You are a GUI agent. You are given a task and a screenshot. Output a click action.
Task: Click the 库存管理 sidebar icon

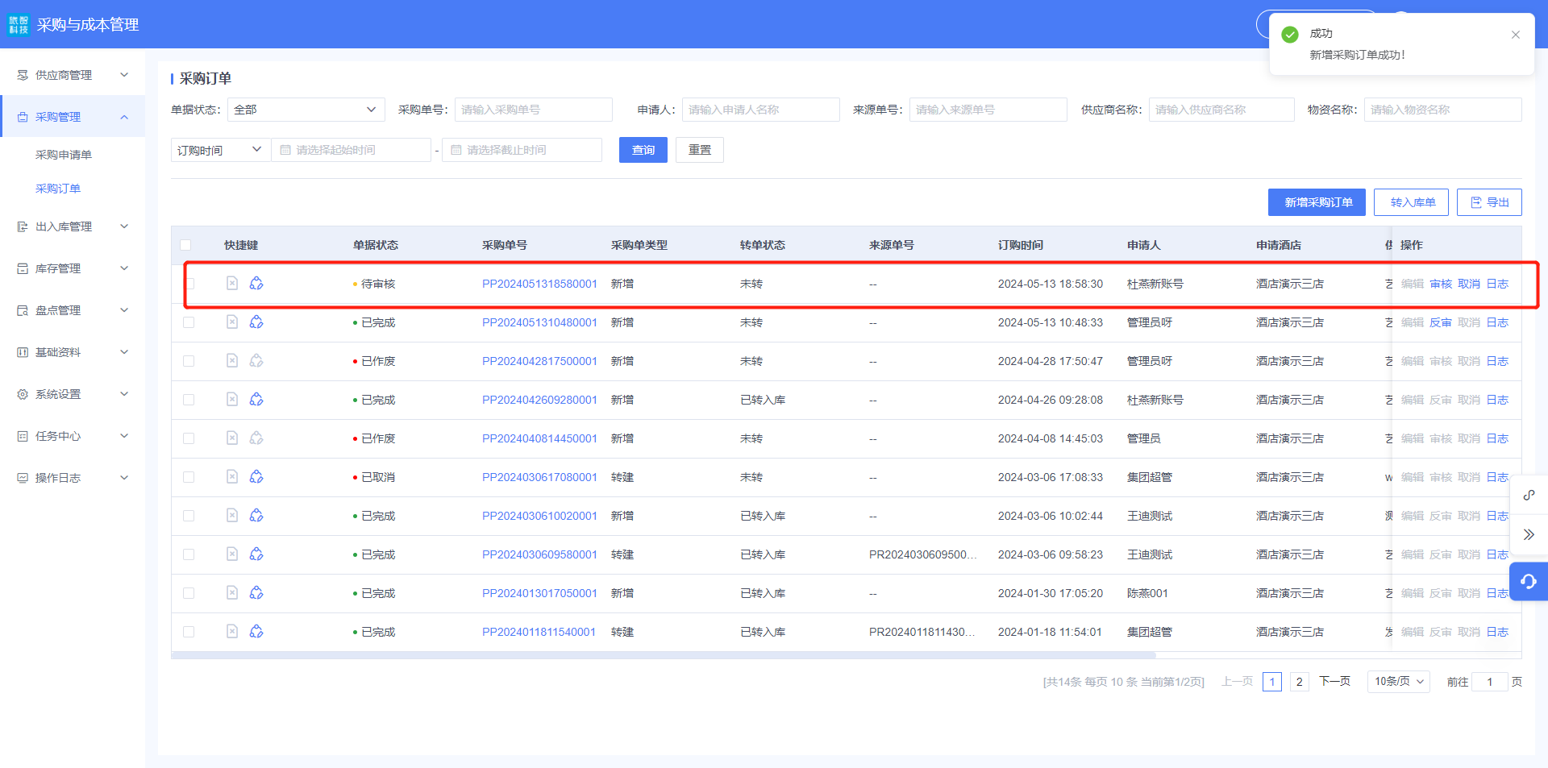click(23, 268)
